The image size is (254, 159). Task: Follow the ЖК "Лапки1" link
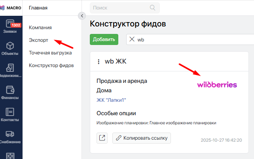point(114,100)
